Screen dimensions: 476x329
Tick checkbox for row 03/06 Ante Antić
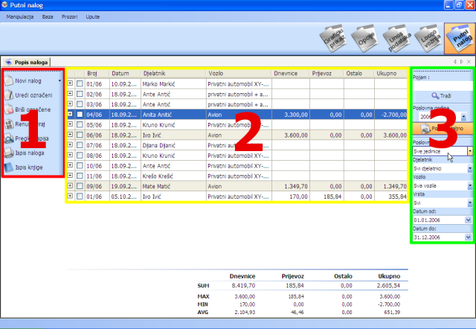80,104
